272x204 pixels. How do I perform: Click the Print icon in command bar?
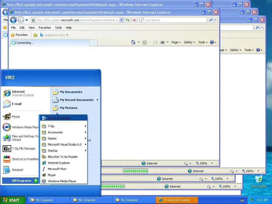coord(163,42)
